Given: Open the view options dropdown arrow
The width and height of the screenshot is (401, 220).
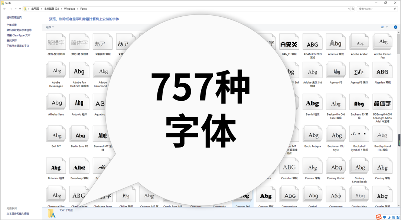Looking at the screenshot, I should click(387, 27).
